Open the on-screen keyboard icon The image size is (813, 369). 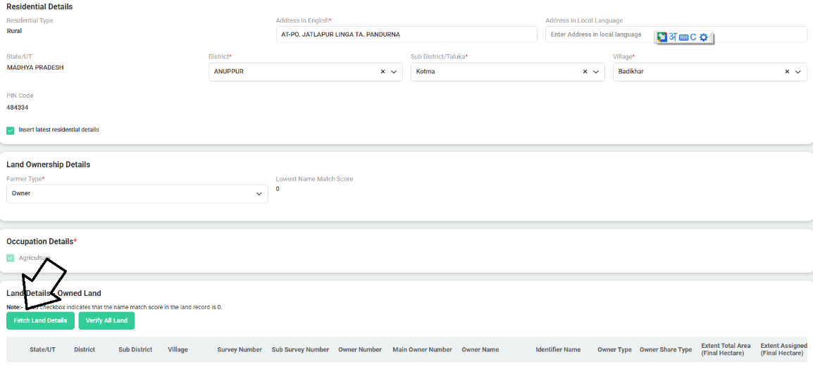point(683,37)
